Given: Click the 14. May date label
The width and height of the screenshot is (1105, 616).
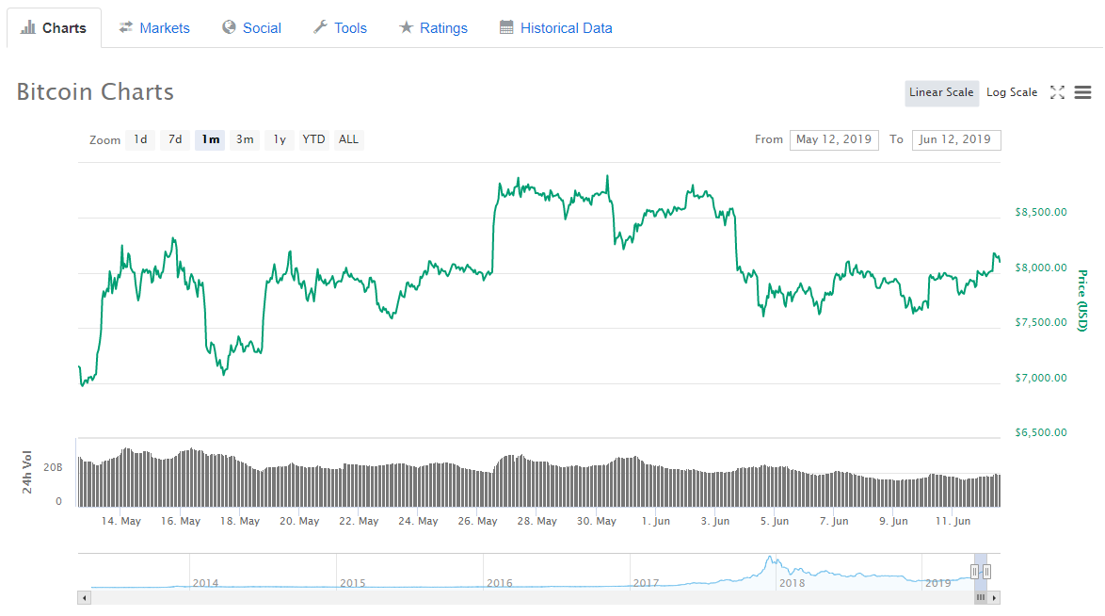Looking at the screenshot, I should coord(121,522).
